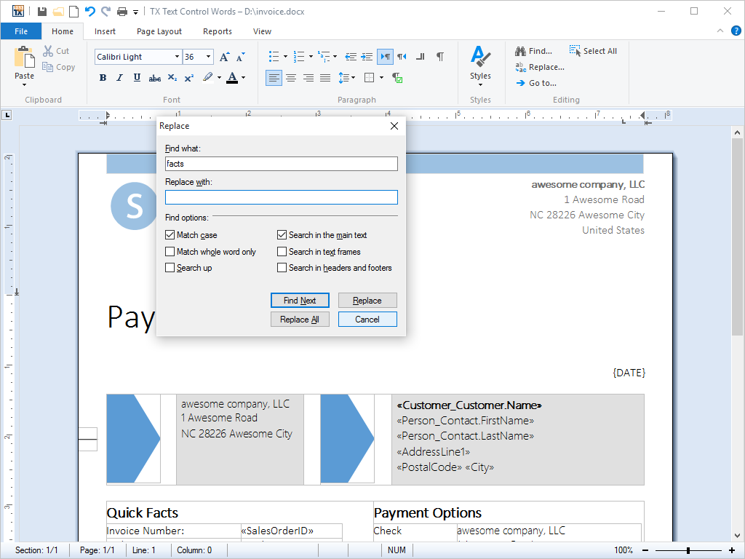Click the Save icon in quick access toolbar

(x=42, y=12)
